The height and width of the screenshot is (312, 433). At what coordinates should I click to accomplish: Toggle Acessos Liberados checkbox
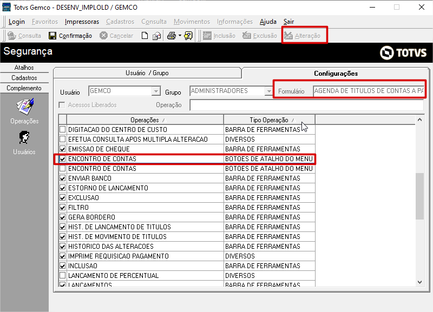pyautogui.click(x=62, y=105)
